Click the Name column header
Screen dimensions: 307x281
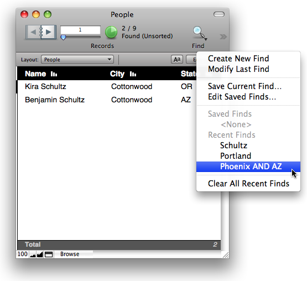click(35, 74)
